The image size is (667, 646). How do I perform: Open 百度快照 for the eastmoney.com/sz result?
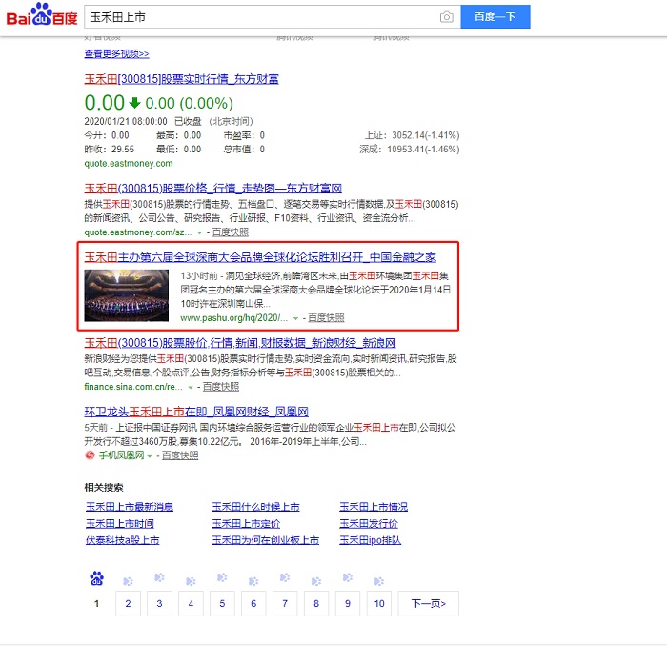(231, 232)
